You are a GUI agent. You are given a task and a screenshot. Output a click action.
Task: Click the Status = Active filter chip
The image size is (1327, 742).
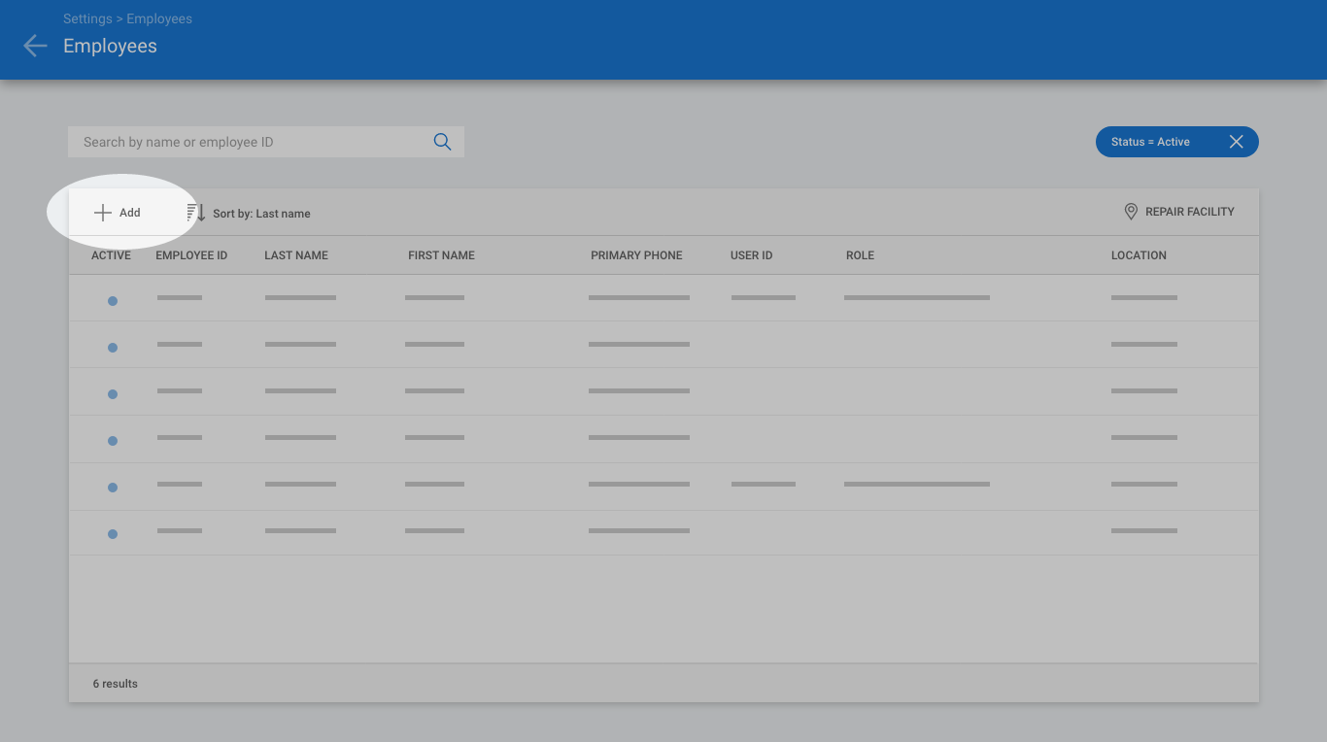(1177, 142)
